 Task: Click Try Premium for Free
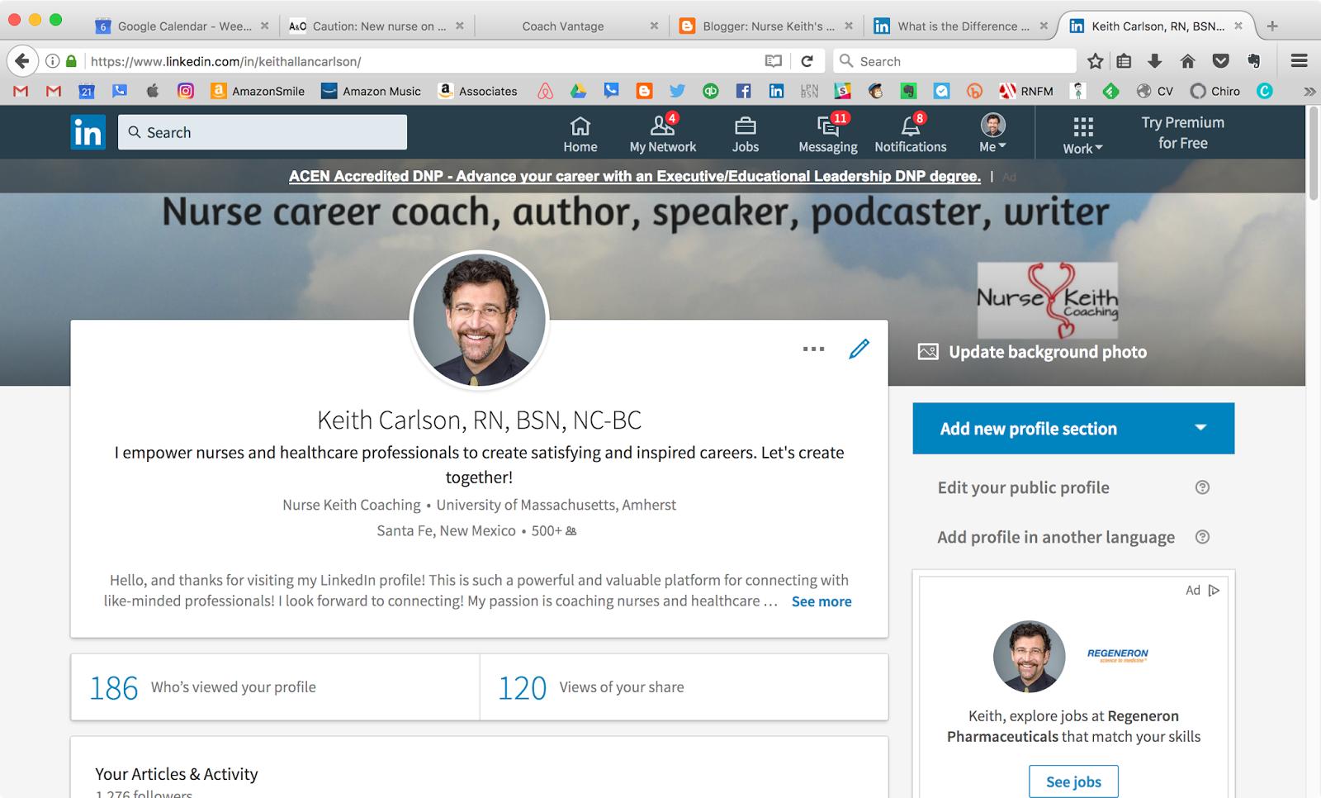coord(1182,132)
